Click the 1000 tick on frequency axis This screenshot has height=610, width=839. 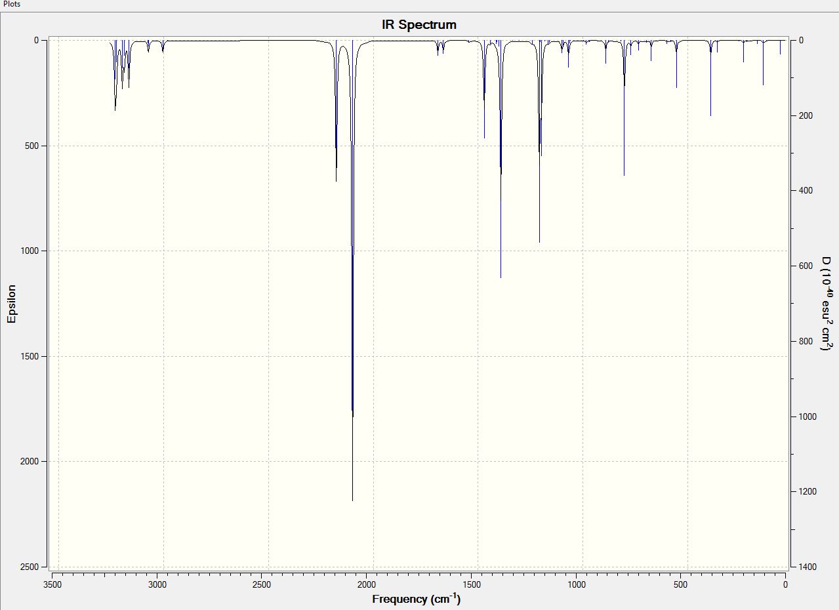coord(576,584)
